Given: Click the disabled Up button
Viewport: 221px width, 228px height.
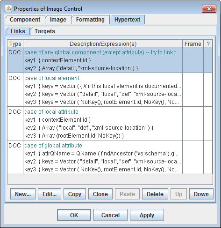Looking at the screenshot, I should [x=178, y=194].
